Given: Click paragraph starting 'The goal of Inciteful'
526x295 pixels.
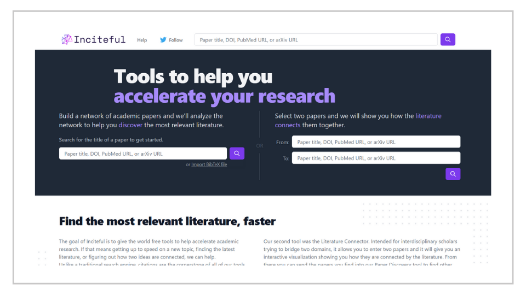Looking at the screenshot, I should coord(152,252).
